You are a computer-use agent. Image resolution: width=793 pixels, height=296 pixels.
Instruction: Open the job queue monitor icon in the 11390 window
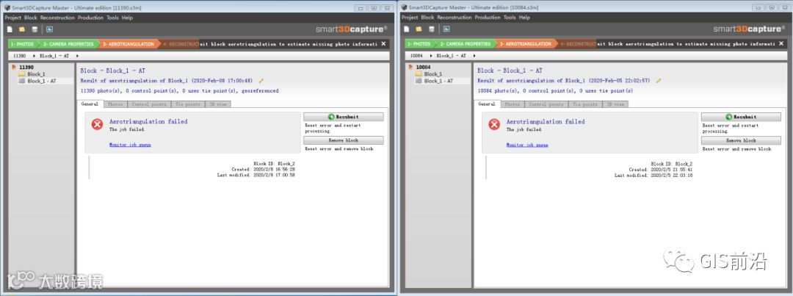point(50,29)
